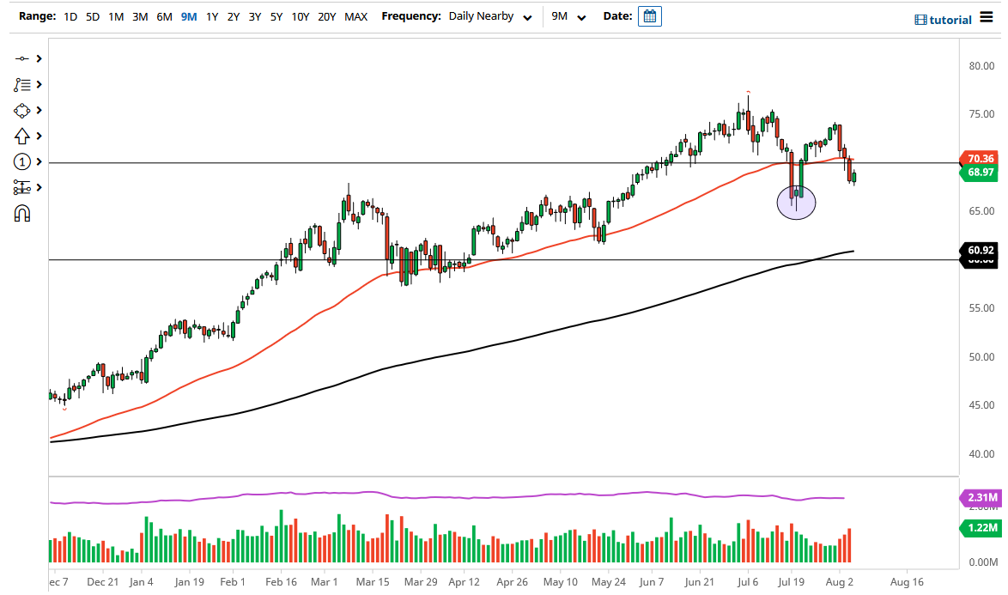
Task: Set range to 5D
Action: click(x=93, y=16)
